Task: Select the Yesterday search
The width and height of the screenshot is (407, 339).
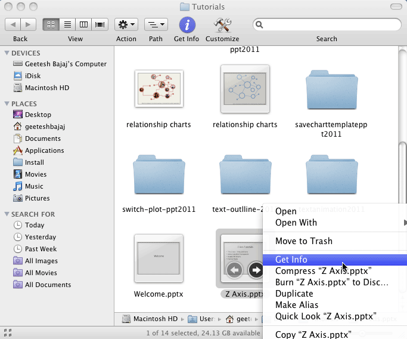Action: coord(35,237)
